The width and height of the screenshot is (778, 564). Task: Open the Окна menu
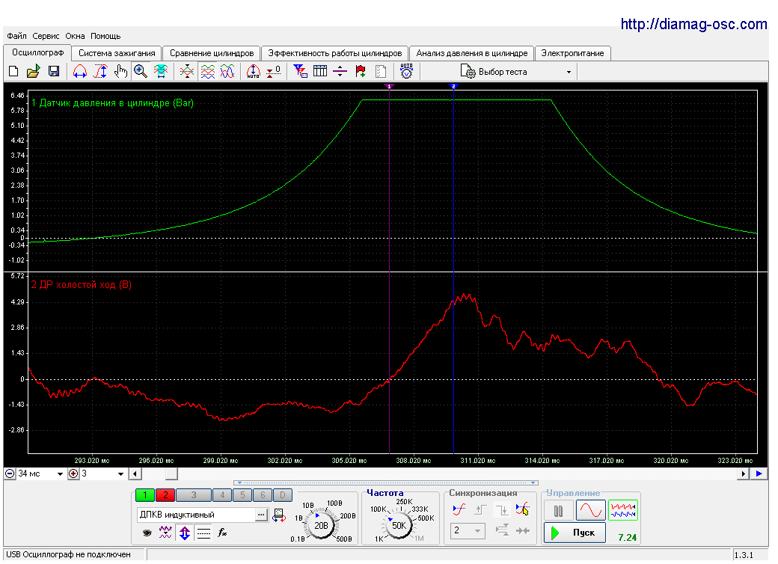coord(75,36)
